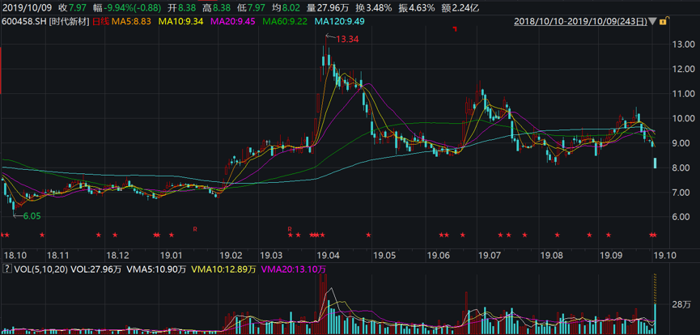Screen dimensions: 700x335
Task: Click the MA10:9.34 moving average label
Action: click(183, 22)
